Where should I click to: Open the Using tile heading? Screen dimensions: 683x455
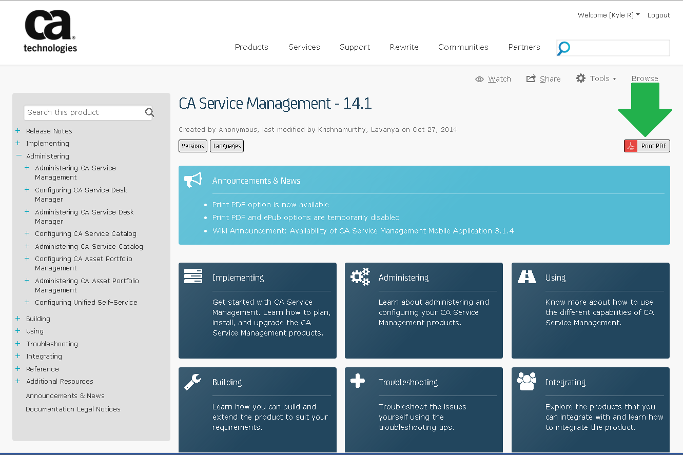[x=555, y=278]
